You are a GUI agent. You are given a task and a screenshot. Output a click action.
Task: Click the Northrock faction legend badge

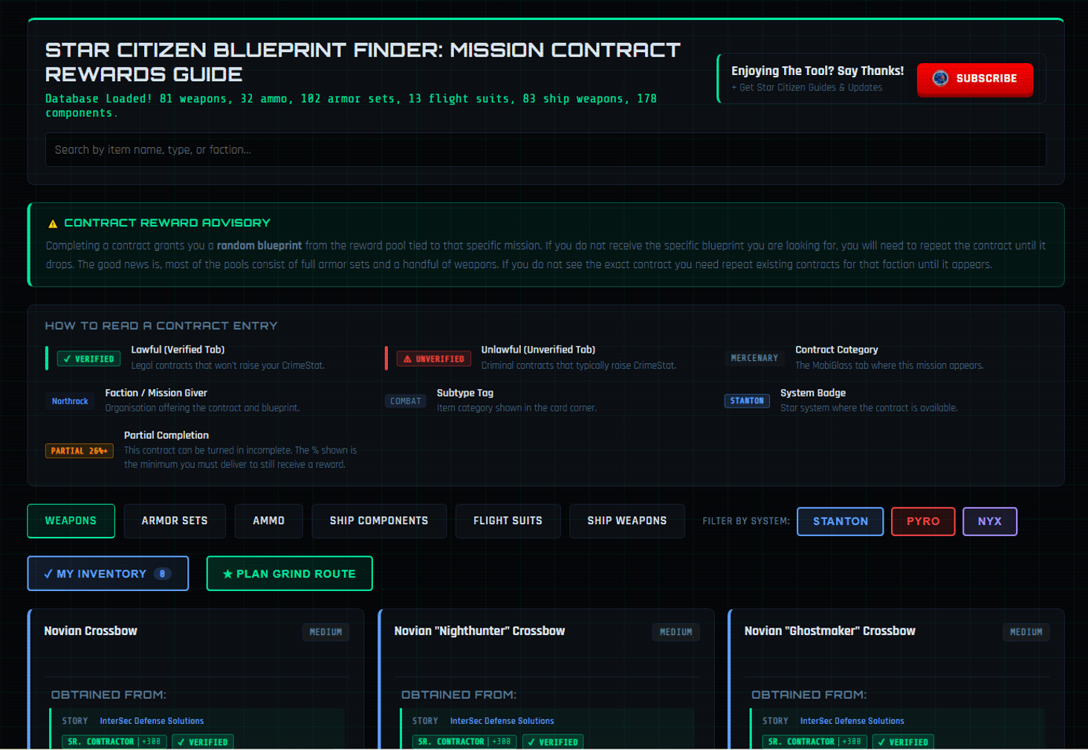(70, 401)
